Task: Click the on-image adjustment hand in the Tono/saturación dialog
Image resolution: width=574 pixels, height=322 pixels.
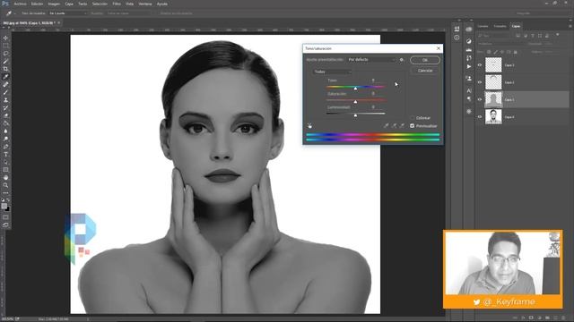Action: [x=309, y=125]
